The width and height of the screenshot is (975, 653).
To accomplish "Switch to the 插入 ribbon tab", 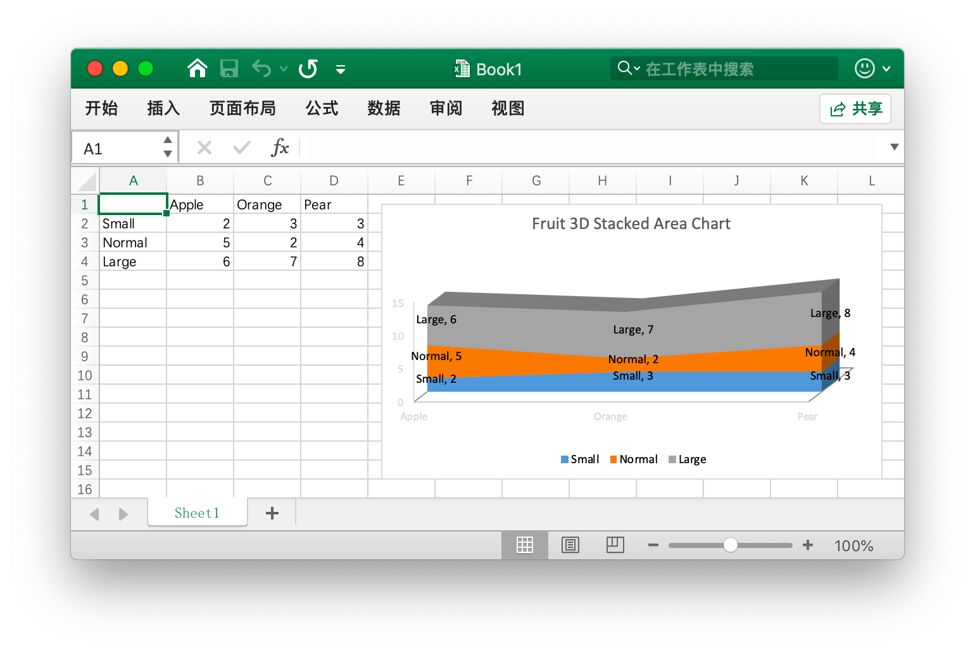I will click(x=163, y=108).
